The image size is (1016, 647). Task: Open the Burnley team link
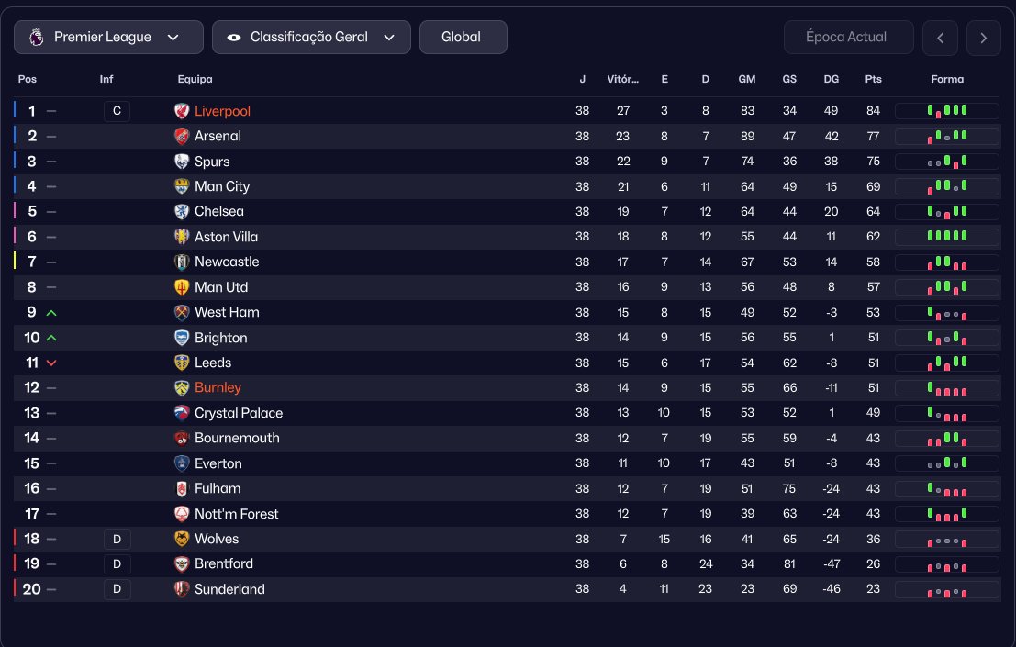point(218,387)
